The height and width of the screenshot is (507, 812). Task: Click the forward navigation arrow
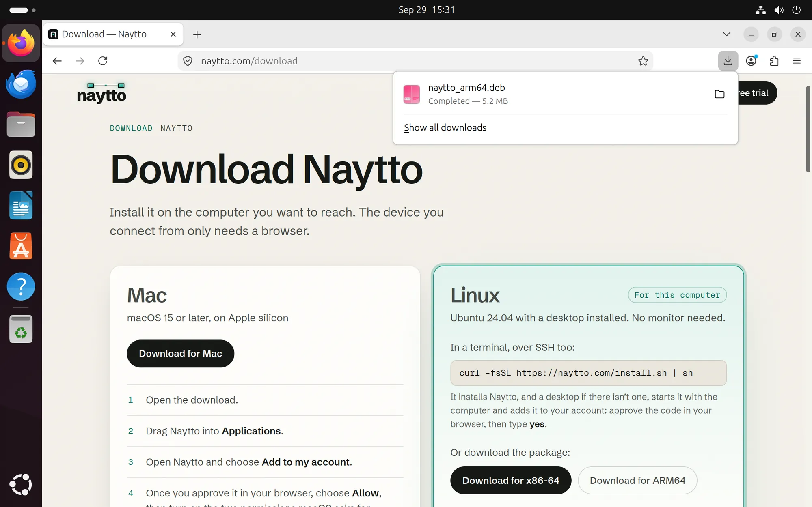[80, 61]
